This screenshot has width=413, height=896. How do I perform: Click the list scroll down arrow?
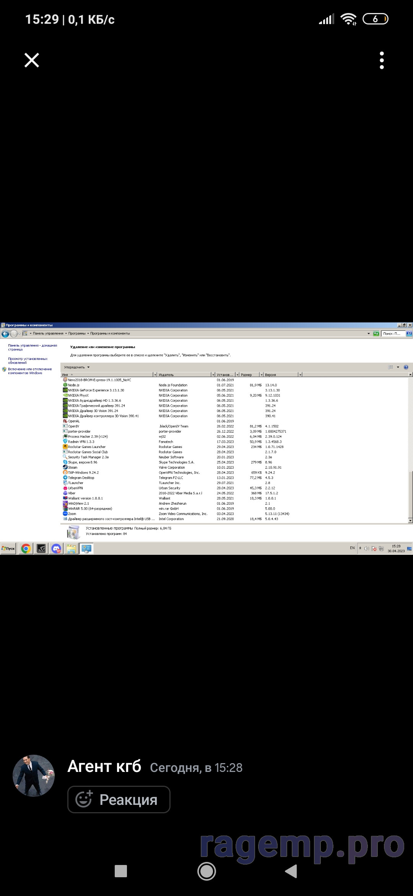(410, 520)
